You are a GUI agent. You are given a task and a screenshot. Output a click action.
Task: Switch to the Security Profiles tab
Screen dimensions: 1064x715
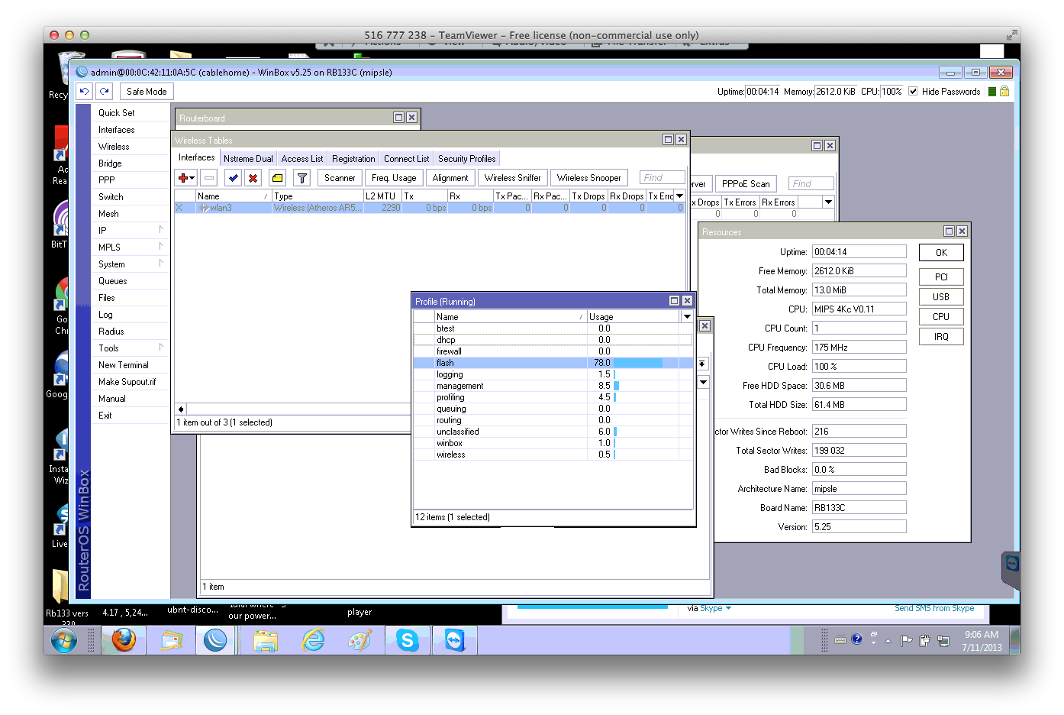[x=466, y=158]
